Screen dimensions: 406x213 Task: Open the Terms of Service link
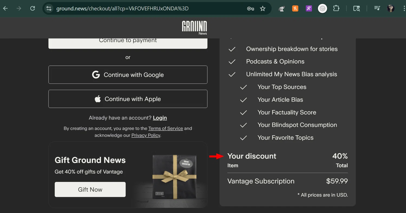166,128
